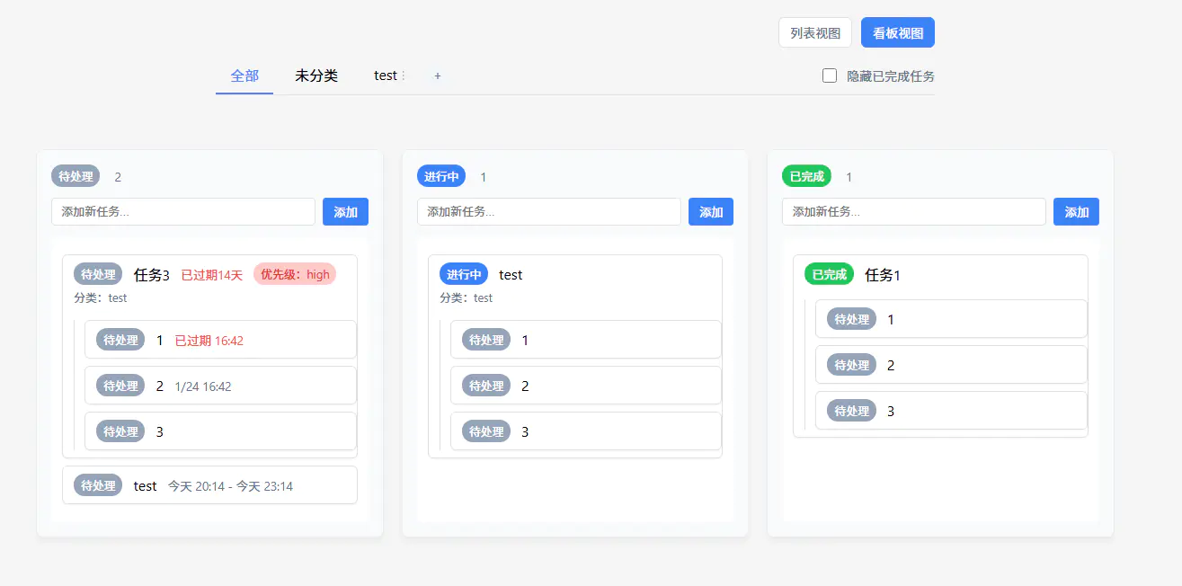Toggle status badge of 任务1 subtask 1
This screenshot has height=586, width=1182.
(x=851, y=319)
